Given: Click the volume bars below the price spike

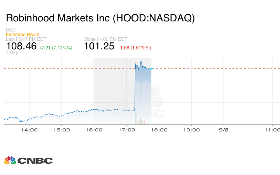Looking at the screenshot, I should [x=137, y=121].
